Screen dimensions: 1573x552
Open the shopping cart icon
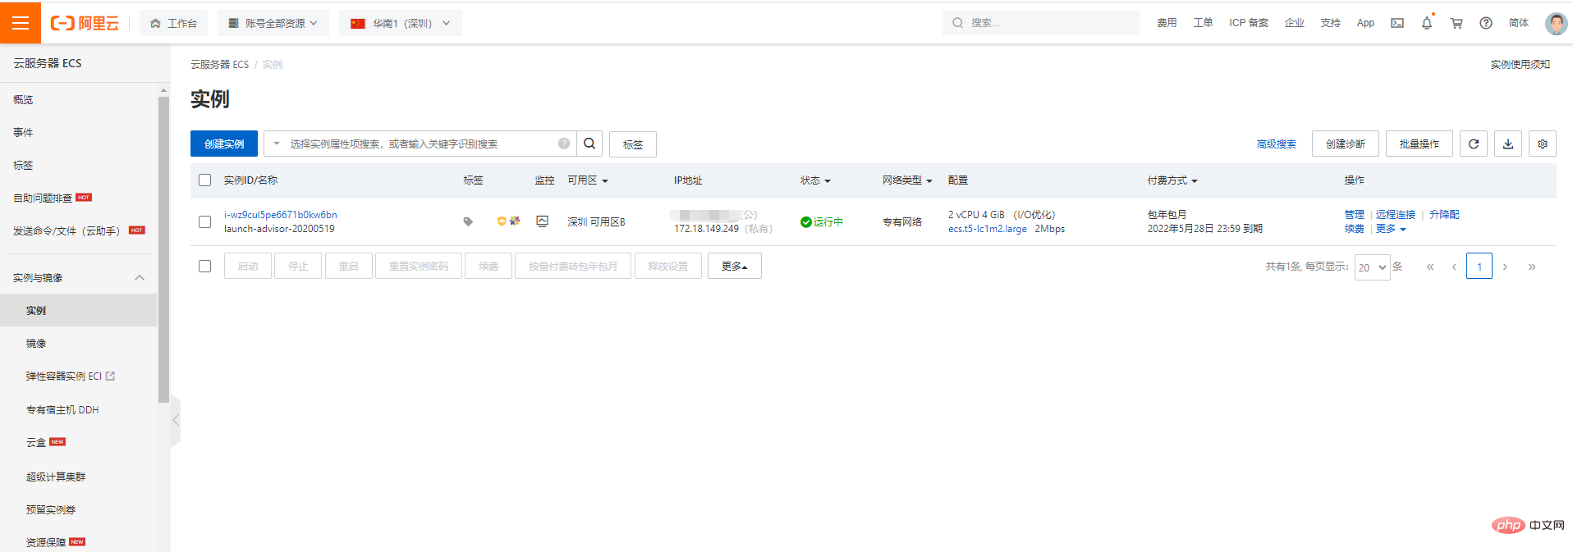1456,23
